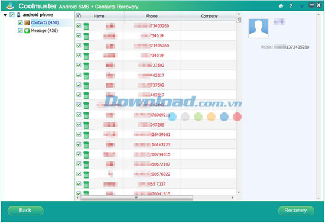This screenshot has width=325, height=223.
Task: Uncheck the Message (436) checkbox
Action: [20, 31]
